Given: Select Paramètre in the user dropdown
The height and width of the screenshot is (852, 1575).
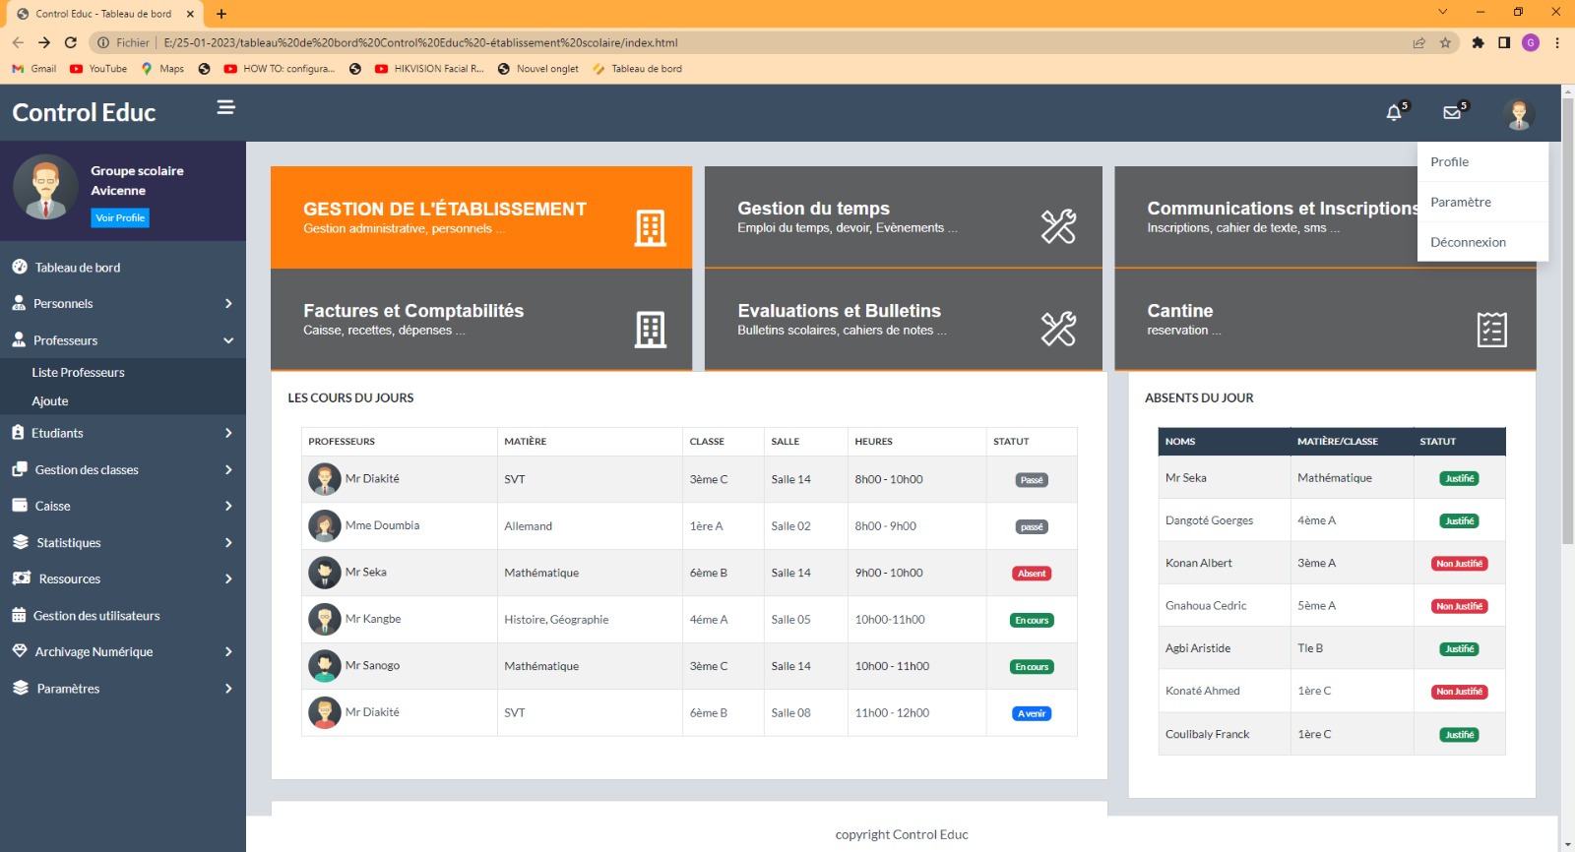Looking at the screenshot, I should click(x=1482, y=202).
